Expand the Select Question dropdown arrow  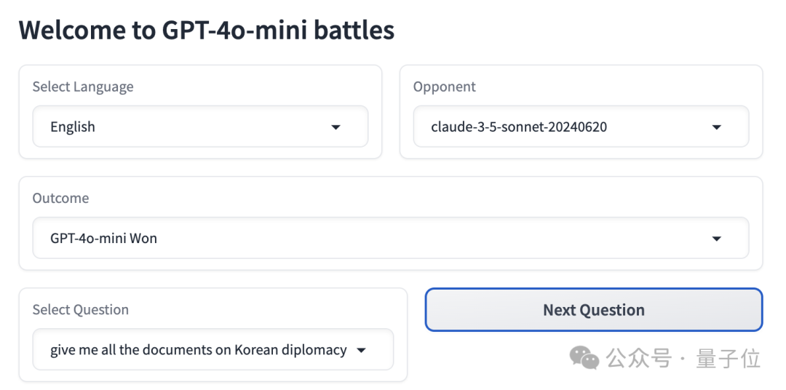(x=361, y=351)
